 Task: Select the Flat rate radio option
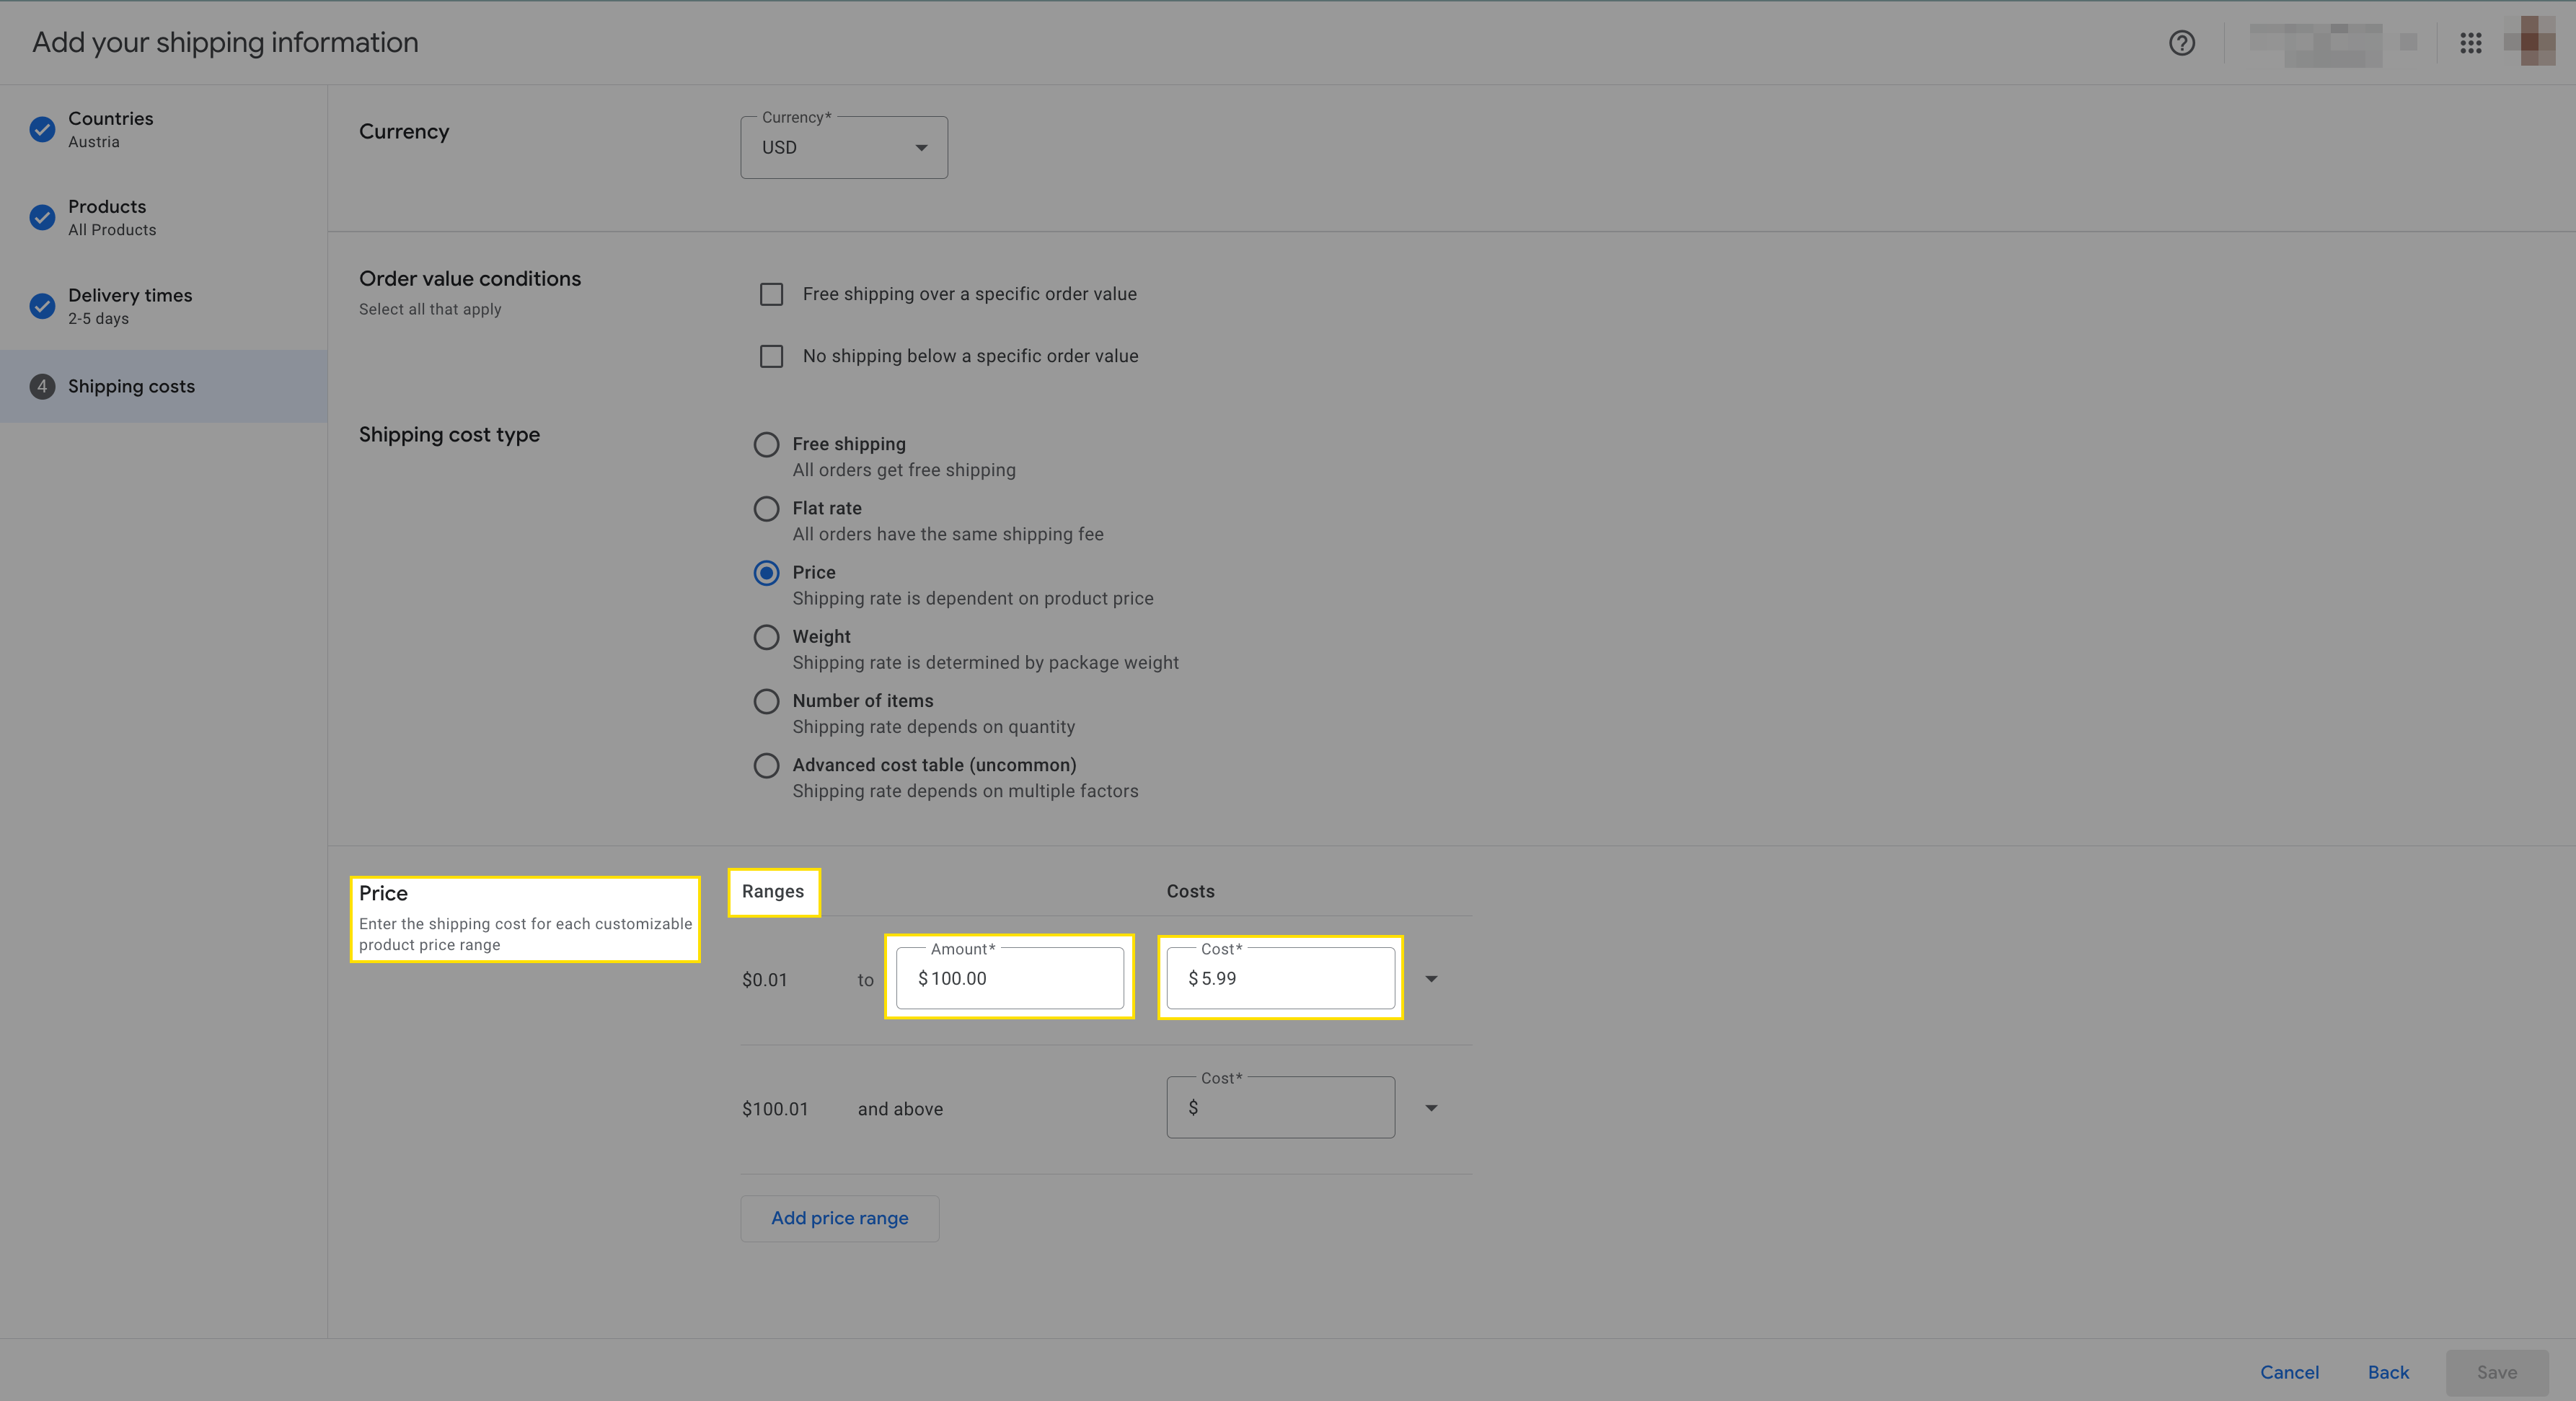pos(766,509)
